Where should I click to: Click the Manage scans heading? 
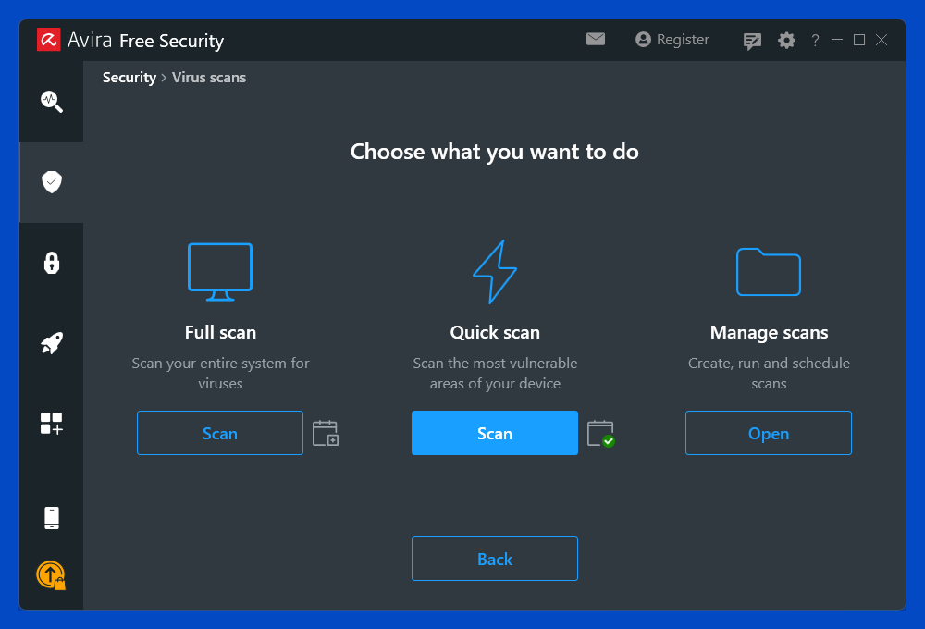(769, 333)
